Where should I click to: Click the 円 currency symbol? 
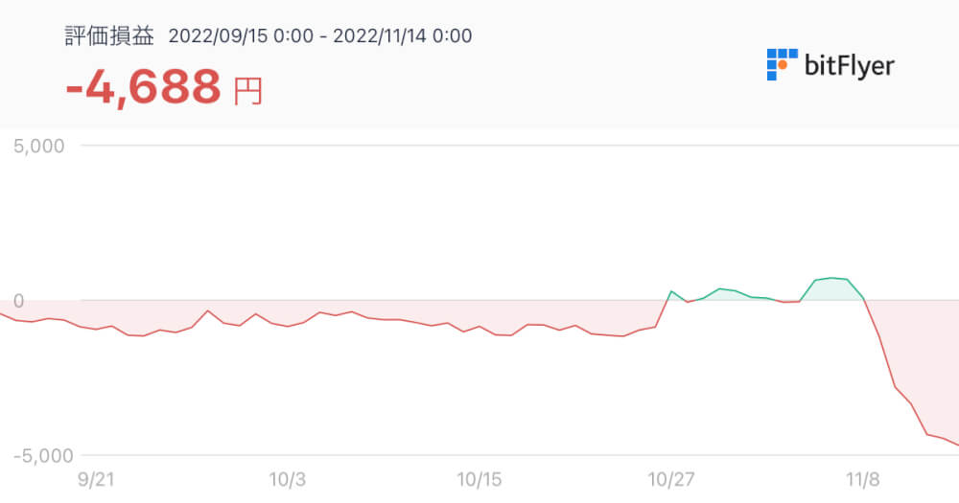click(x=247, y=91)
